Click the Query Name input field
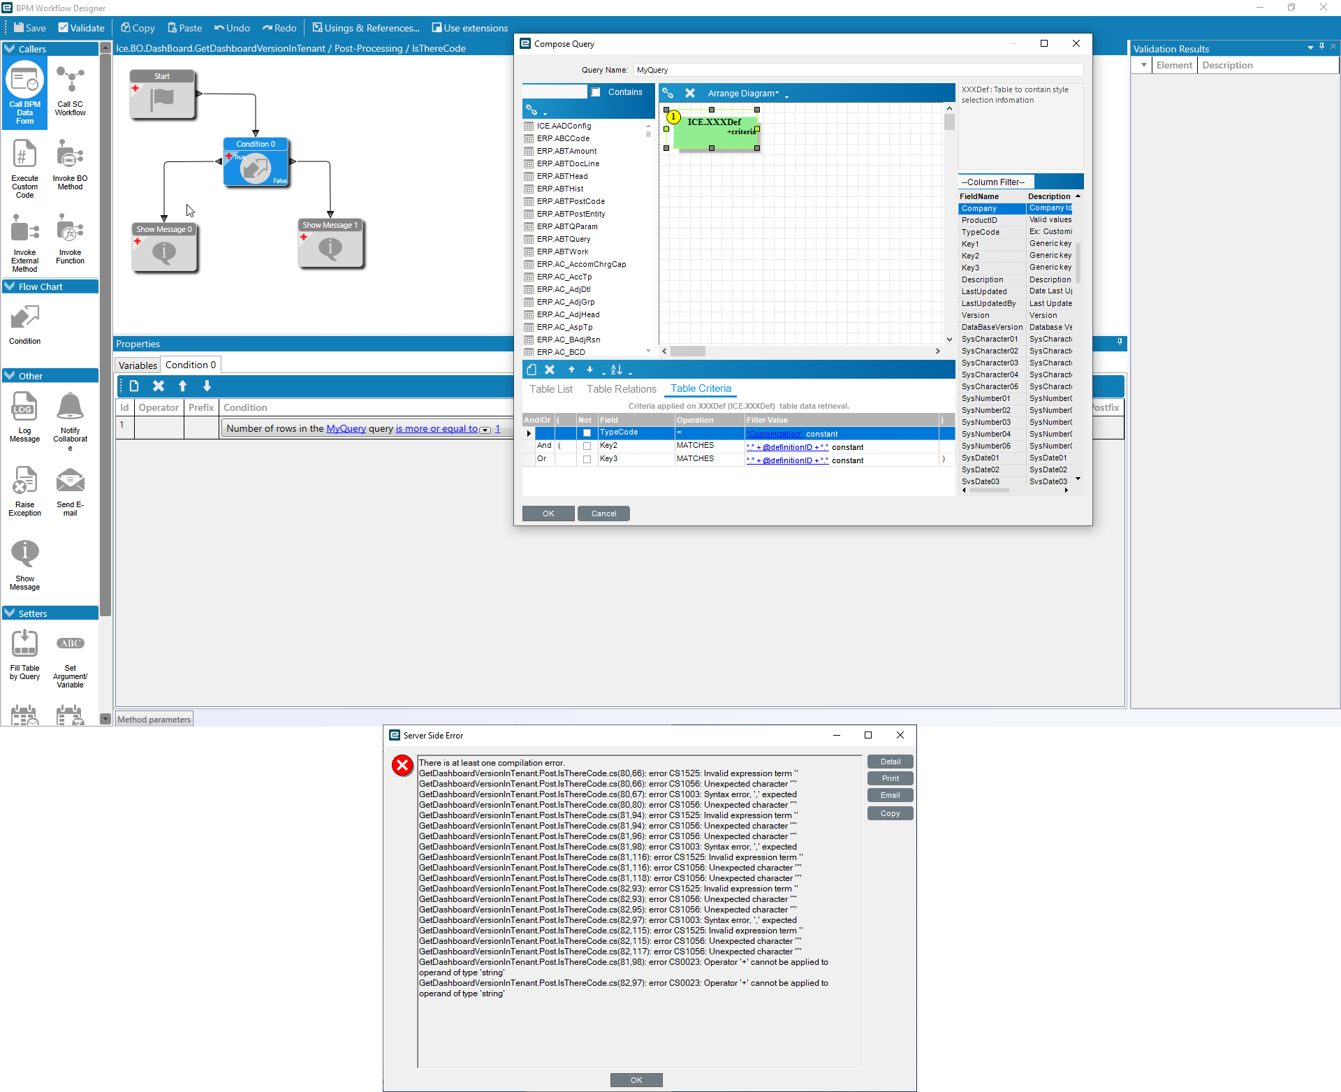1341x1092 pixels. point(858,70)
